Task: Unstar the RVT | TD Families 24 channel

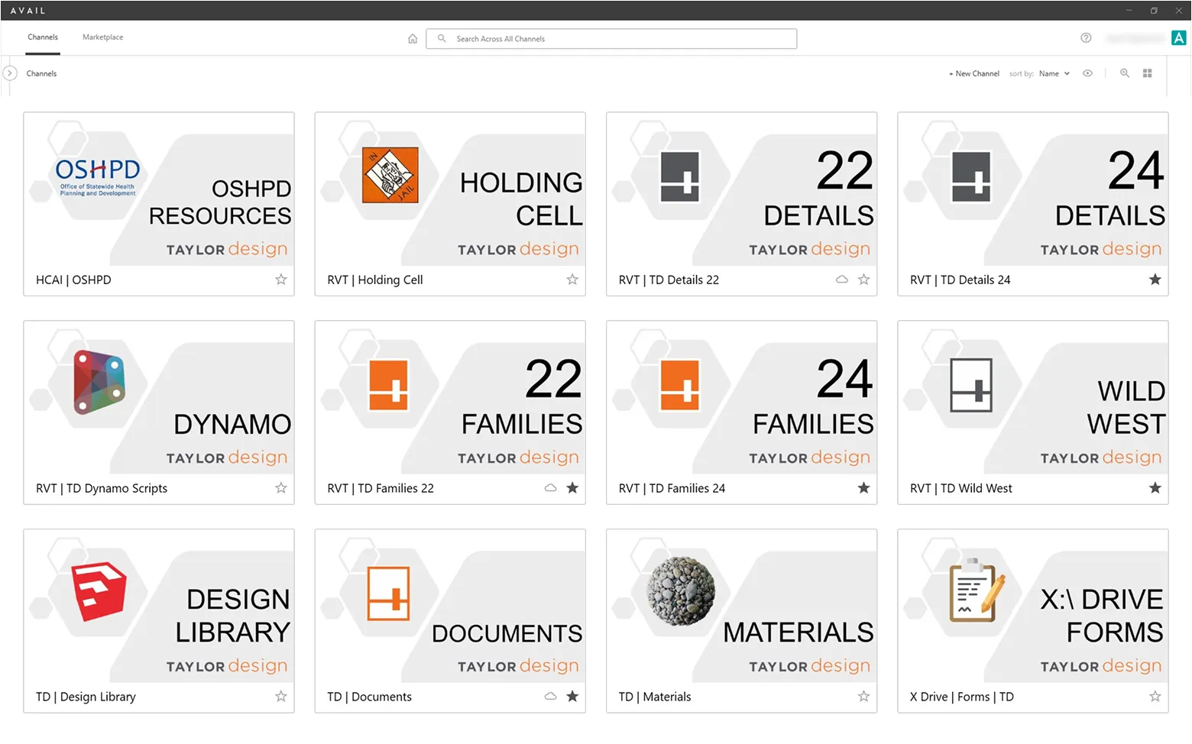Action: (863, 488)
